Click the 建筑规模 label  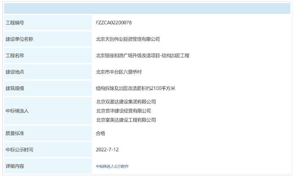pos(15,88)
